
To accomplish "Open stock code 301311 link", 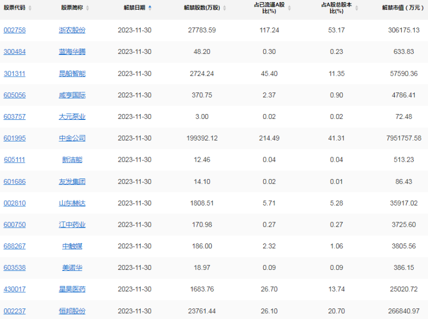I will click(x=15, y=73).
